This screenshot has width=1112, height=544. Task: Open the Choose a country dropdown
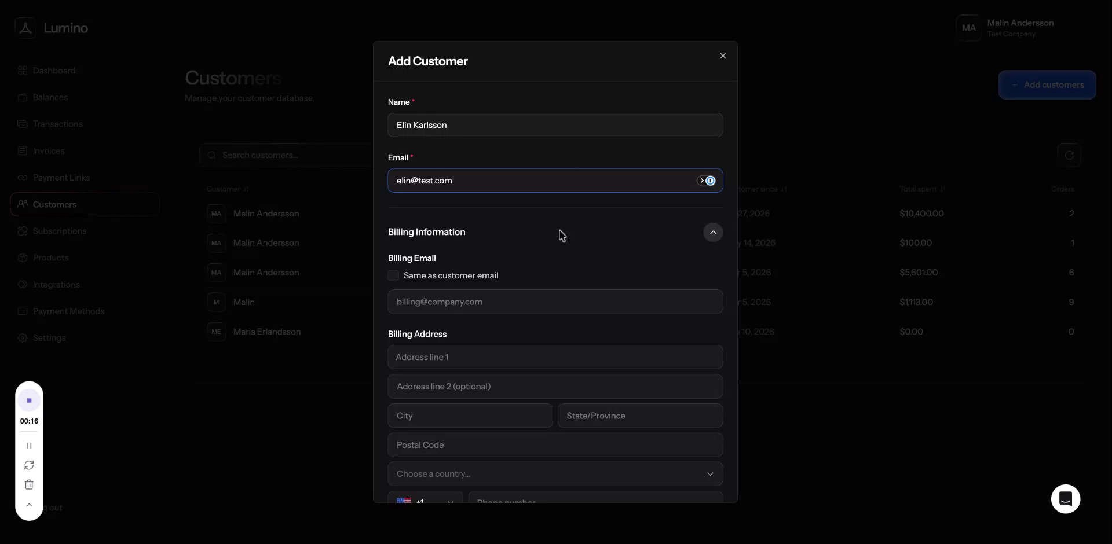click(555, 474)
